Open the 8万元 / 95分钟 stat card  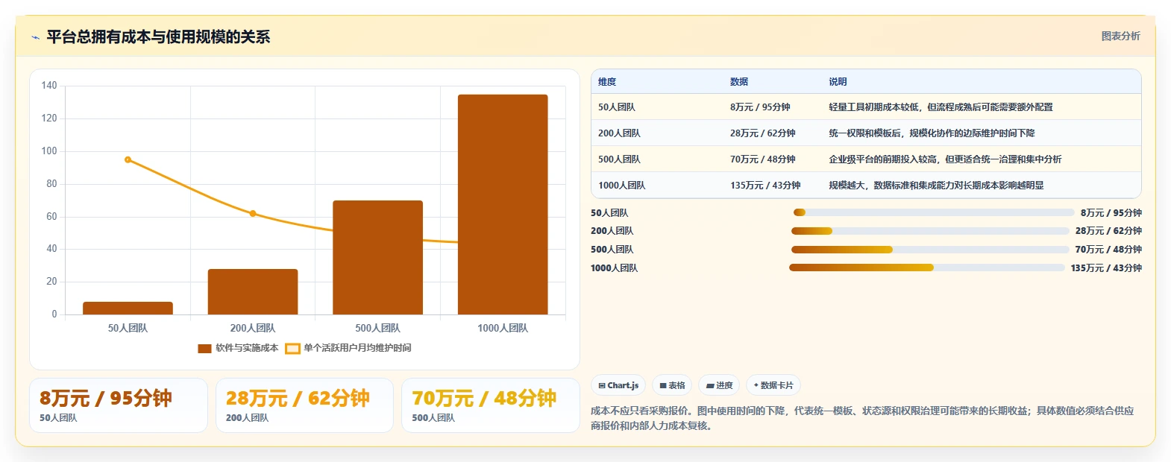(119, 405)
